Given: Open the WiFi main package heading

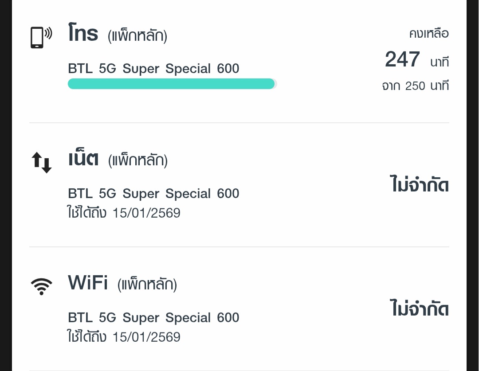Looking at the screenshot, I should [88, 283].
